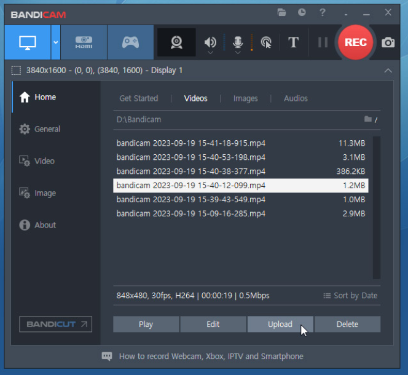Click the Play button
Viewport: 408px width, 375px height.
coord(146,324)
